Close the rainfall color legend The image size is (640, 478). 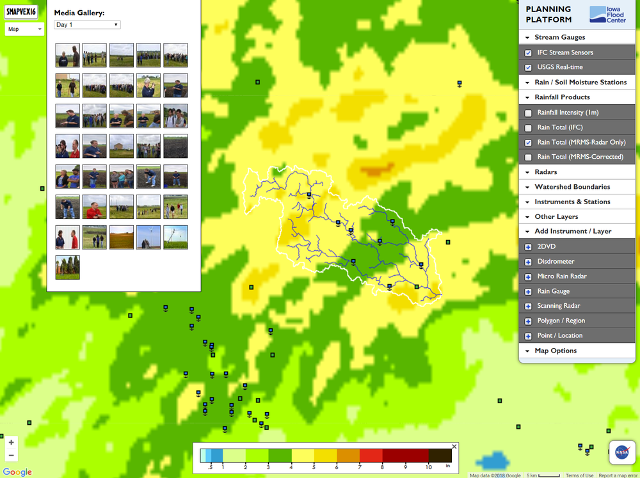click(454, 447)
